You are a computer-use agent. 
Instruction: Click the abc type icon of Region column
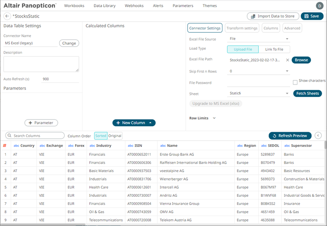click(240, 146)
